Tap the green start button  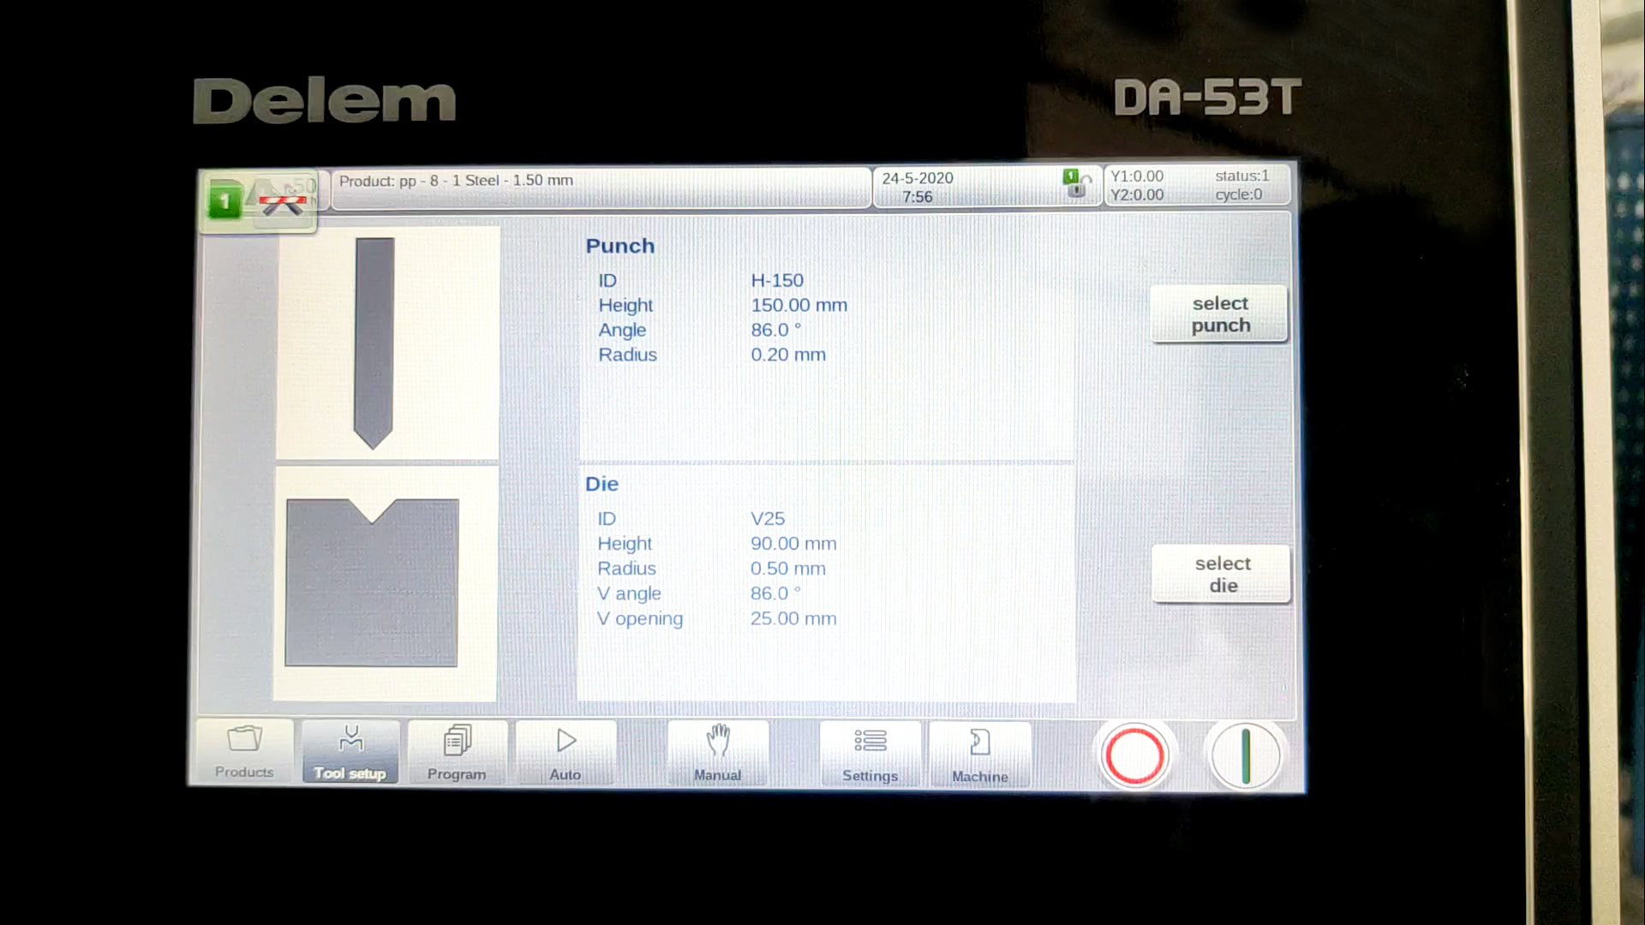(x=1245, y=755)
